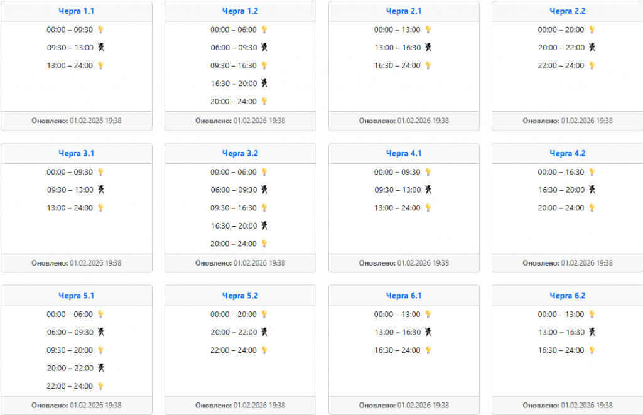Viewport: 643px width, 415px height.
Task: Open the Черга 2.2 queue link
Action: 568,11
